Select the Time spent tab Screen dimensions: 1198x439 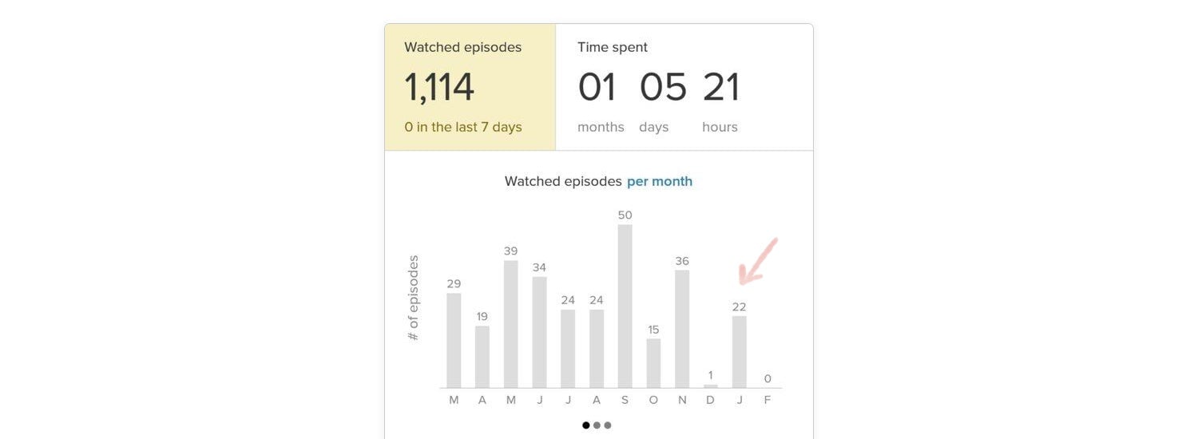tap(684, 87)
